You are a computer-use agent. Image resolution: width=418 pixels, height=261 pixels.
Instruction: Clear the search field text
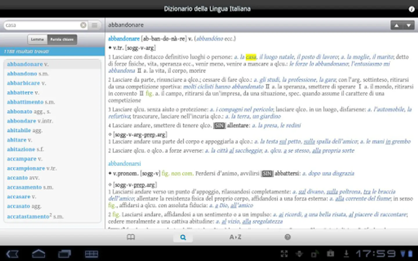pyautogui.click(x=83, y=25)
